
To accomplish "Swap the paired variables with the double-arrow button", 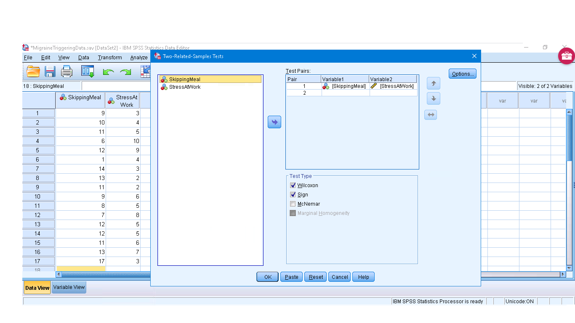I will 431,115.
